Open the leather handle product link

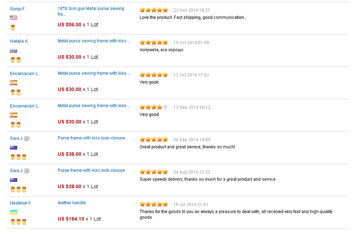pyautogui.click(x=72, y=203)
